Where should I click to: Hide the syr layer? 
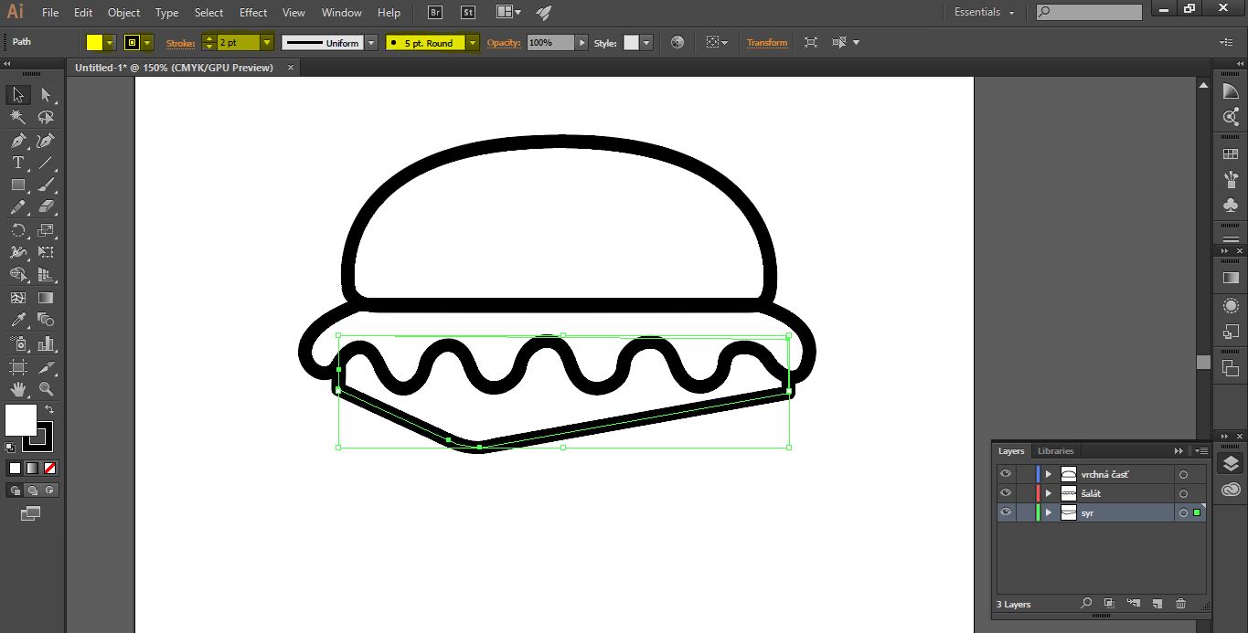1006,512
